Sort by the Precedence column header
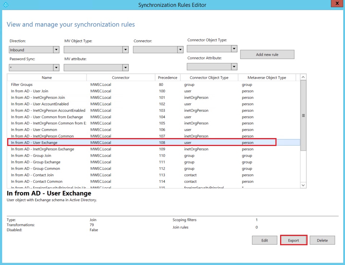Viewport: 345px width, 265px height. (x=168, y=78)
